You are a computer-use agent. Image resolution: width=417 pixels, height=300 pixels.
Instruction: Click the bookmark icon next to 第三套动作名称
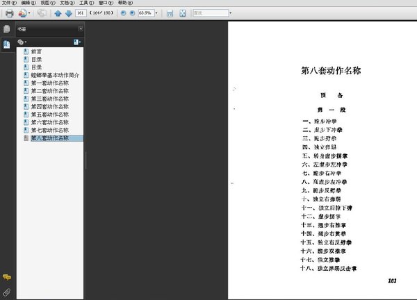tap(26, 99)
